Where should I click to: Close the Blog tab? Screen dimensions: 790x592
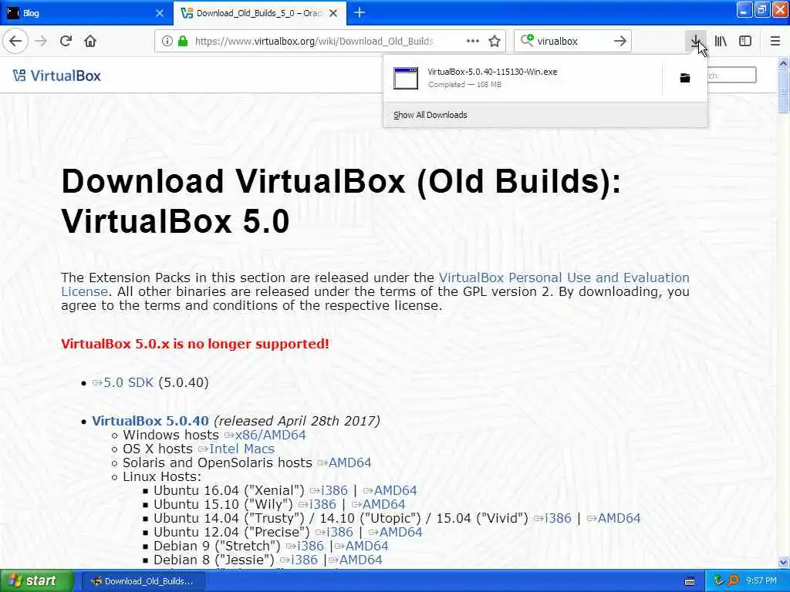tap(160, 13)
